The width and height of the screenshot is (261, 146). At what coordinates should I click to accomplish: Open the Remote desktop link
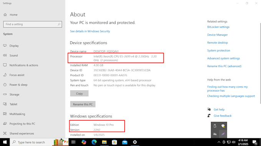(x=218, y=42)
